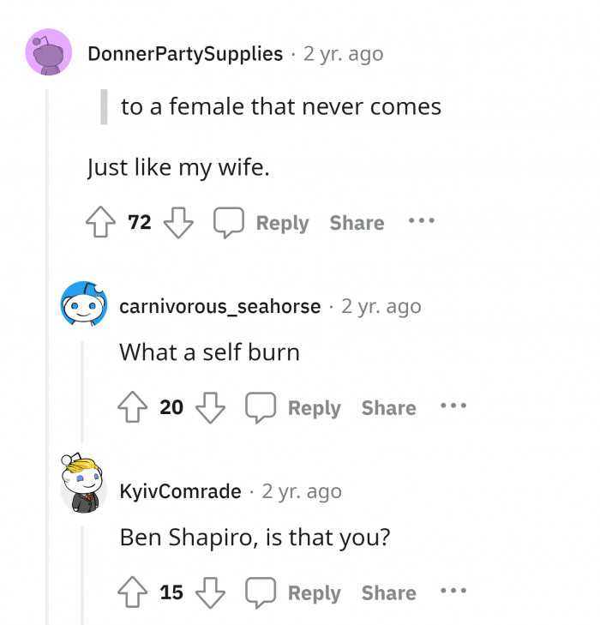Viewport: 600px width, 625px height.
Task: Downvote the Ben Shapiro comment
Action: click(x=210, y=592)
